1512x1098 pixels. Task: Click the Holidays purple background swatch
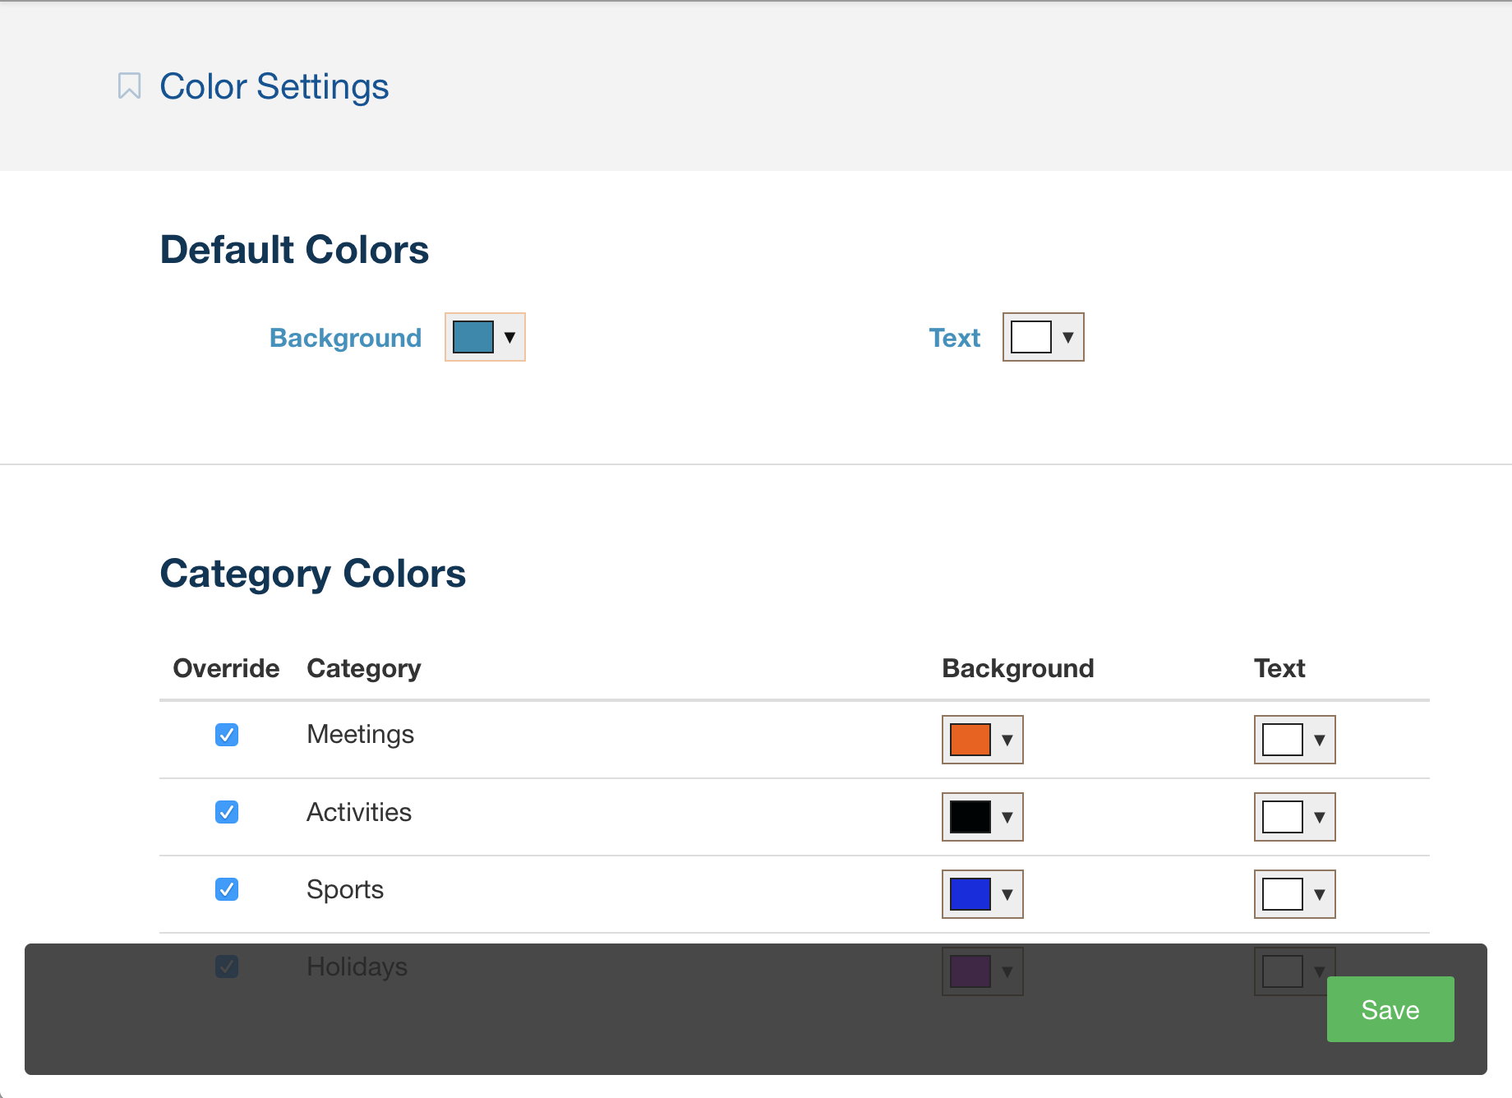pyautogui.click(x=970, y=971)
